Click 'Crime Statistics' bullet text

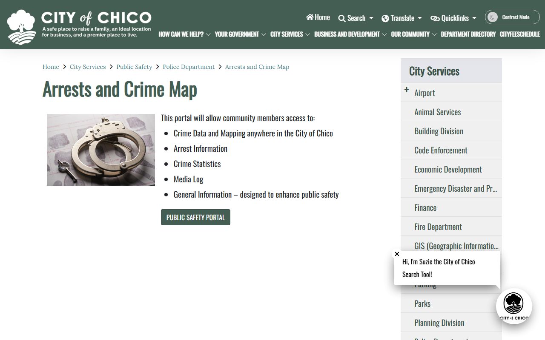pos(197,164)
